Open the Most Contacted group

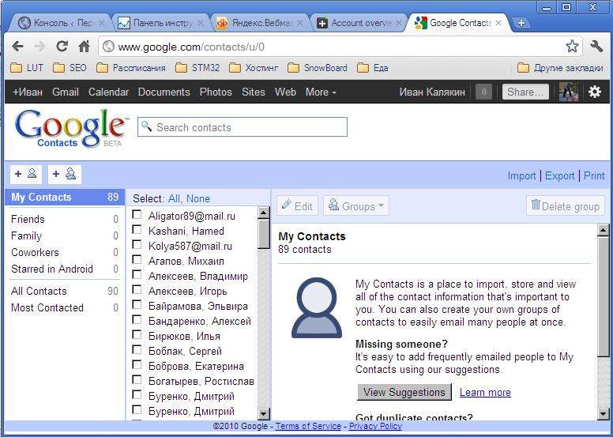65,308
